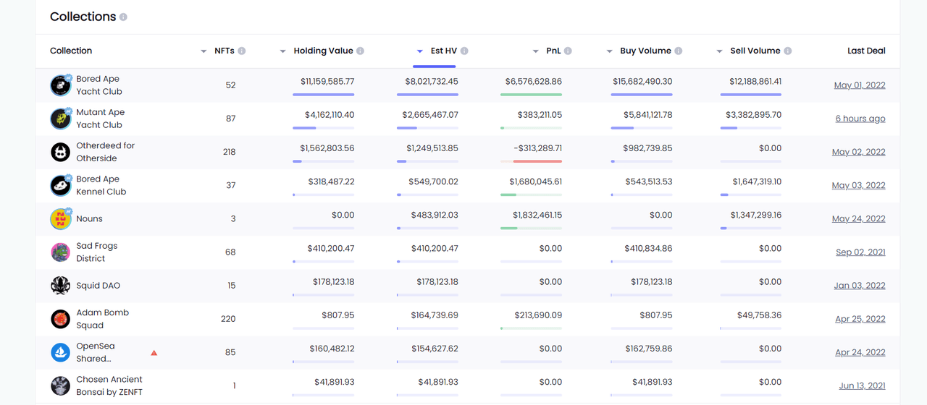Click the info icon next to Est HV
The height and width of the screenshot is (405, 927).
464,51
